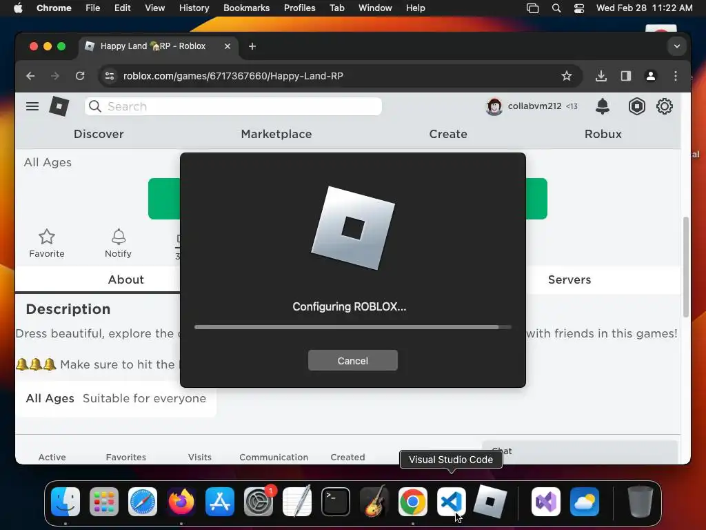706x530 pixels.
Task: Open System Settings from the Dock
Action: [259, 502]
